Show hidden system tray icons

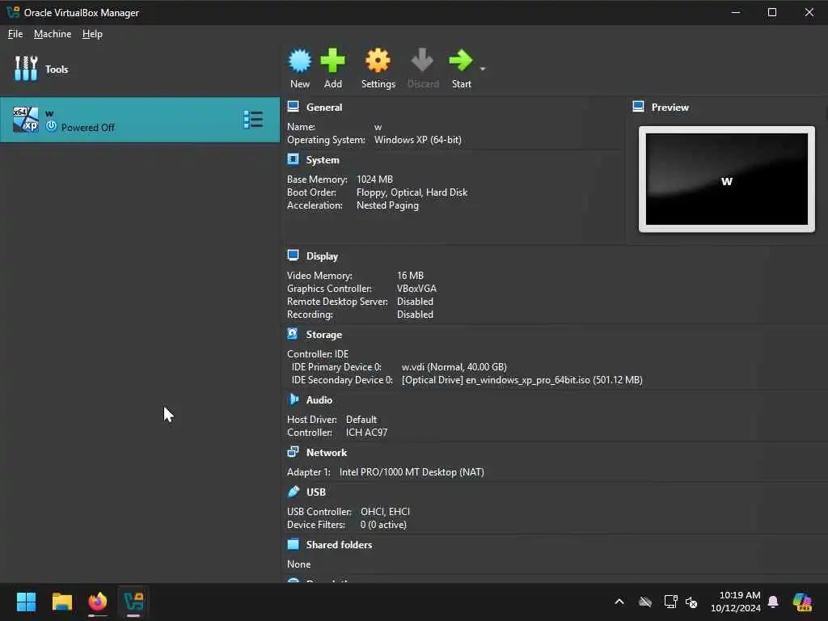[x=619, y=602]
